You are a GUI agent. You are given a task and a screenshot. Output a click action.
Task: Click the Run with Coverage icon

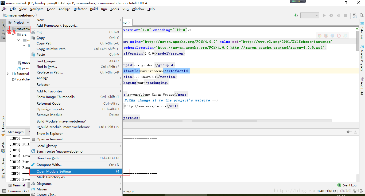339,16
